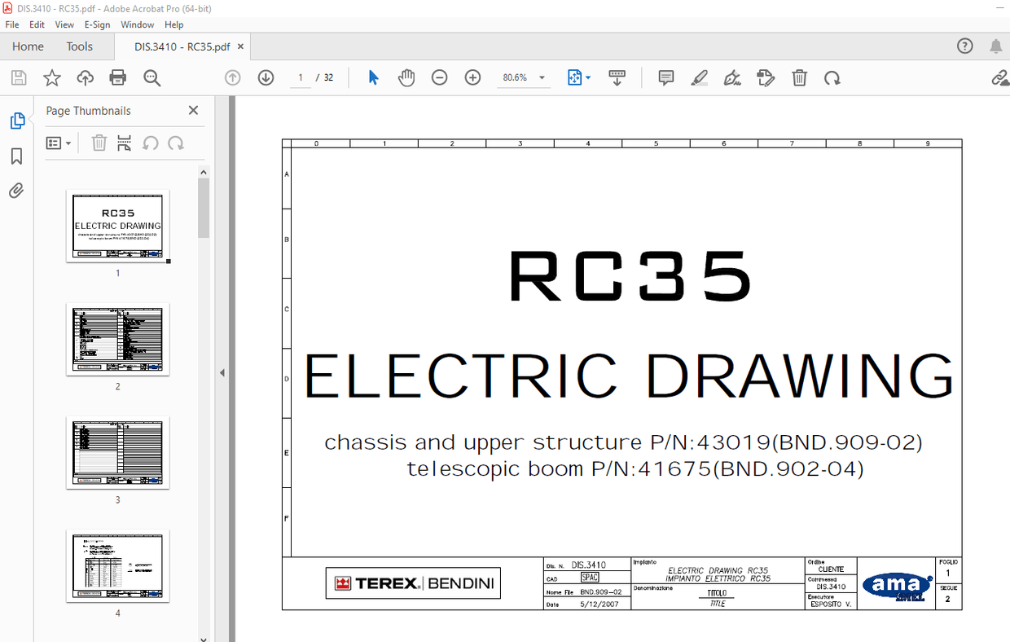Select the Hand tool

(x=406, y=77)
